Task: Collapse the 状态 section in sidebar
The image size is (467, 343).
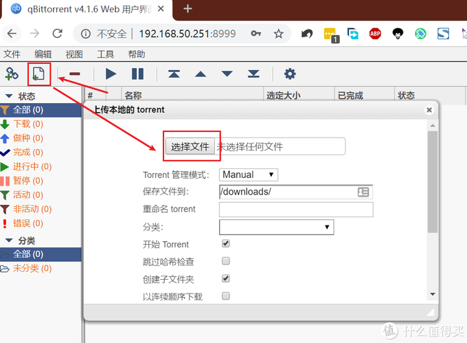Action: pyautogui.click(x=10, y=96)
